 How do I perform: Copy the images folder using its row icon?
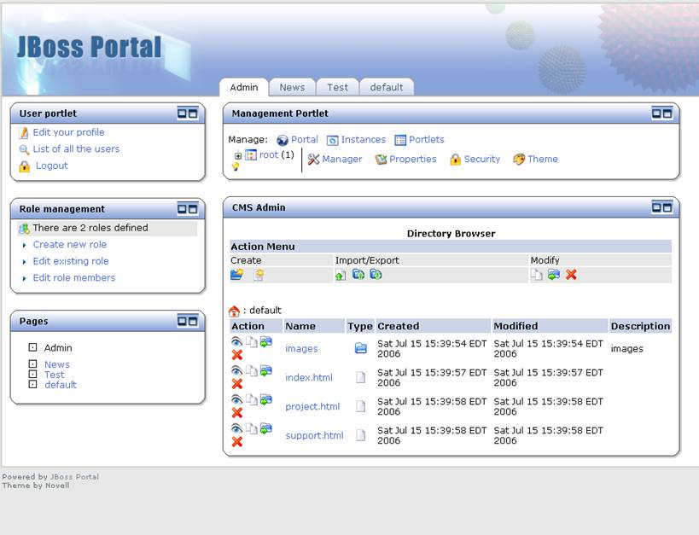(x=252, y=342)
